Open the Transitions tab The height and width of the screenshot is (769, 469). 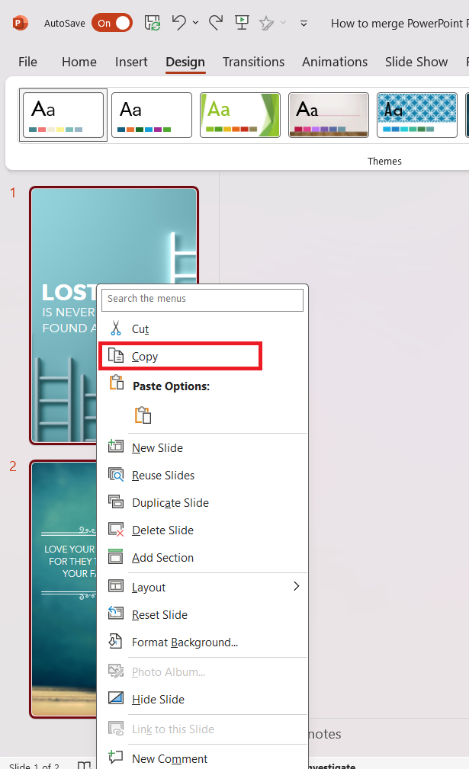click(253, 62)
